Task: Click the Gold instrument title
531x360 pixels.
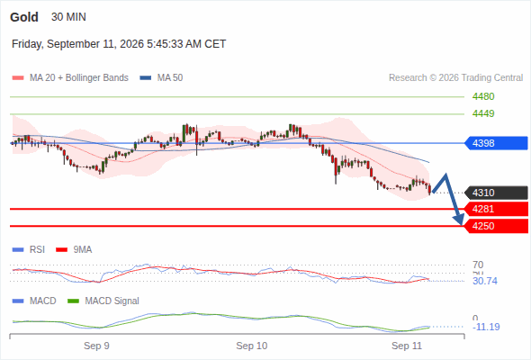Action: point(24,17)
